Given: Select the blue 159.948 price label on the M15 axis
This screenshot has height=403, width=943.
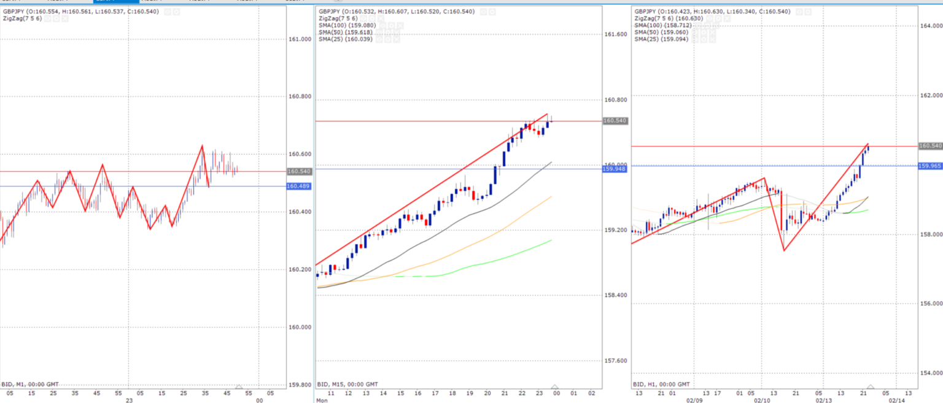Looking at the screenshot, I should tap(614, 168).
